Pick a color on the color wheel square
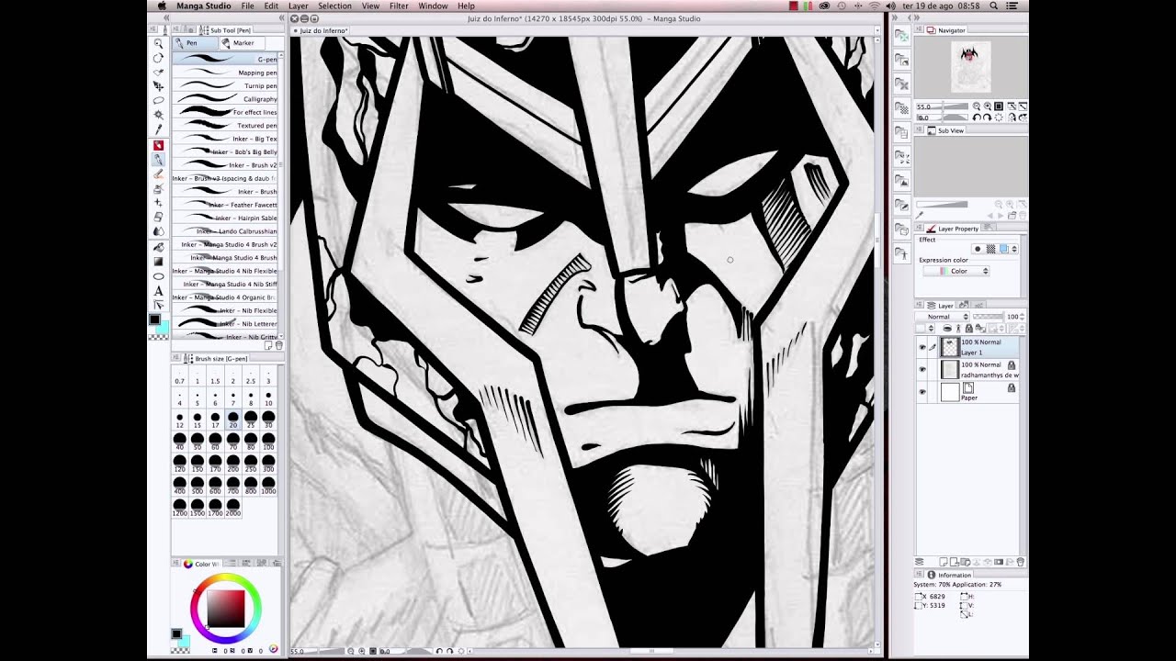This screenshot has height=661, width=1176. [226, 608]
